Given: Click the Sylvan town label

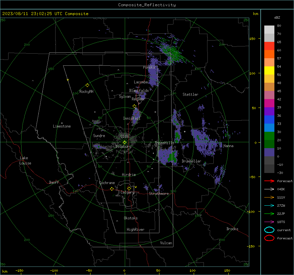Looking at the screenshot, I should point(125,96).
